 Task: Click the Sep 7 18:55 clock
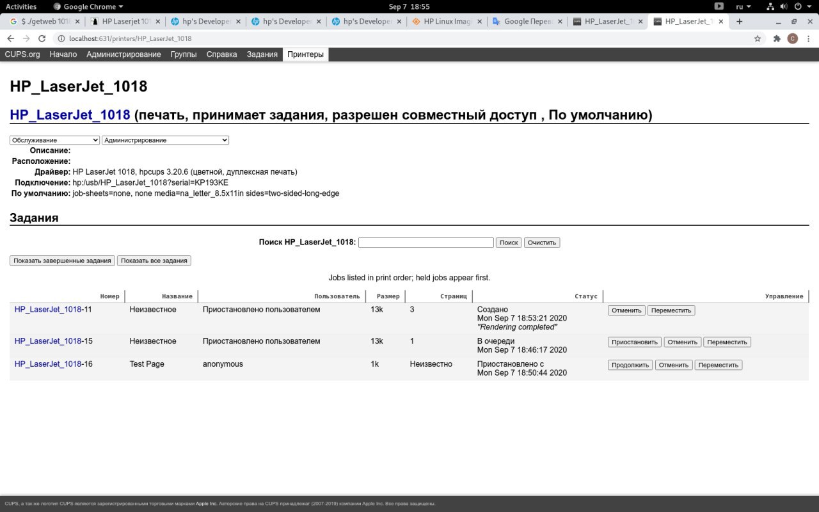click(409, 6)
